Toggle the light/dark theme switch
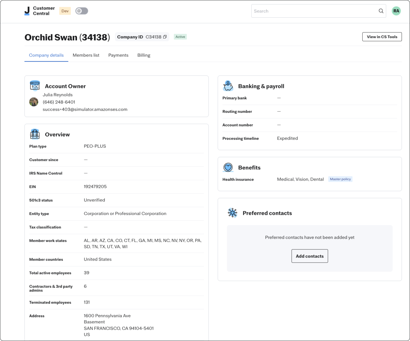410x341 pixels. tap(82, 11)
